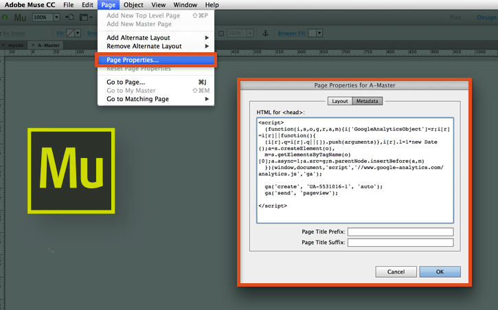
Task: Switch to Design view
Action: tap(486, 17)
